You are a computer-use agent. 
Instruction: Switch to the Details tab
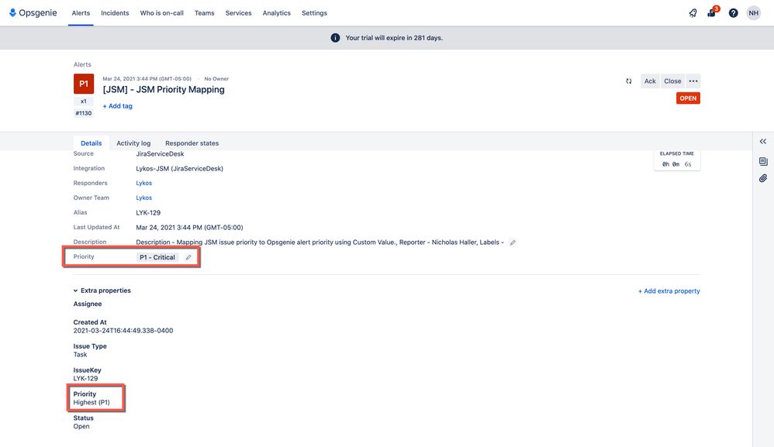(x=92, y=143)
